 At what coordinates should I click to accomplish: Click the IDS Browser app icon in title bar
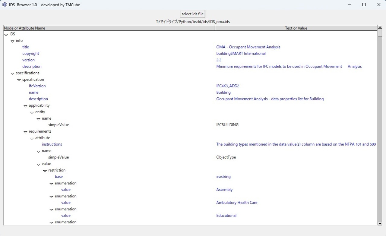click(5, 5)
